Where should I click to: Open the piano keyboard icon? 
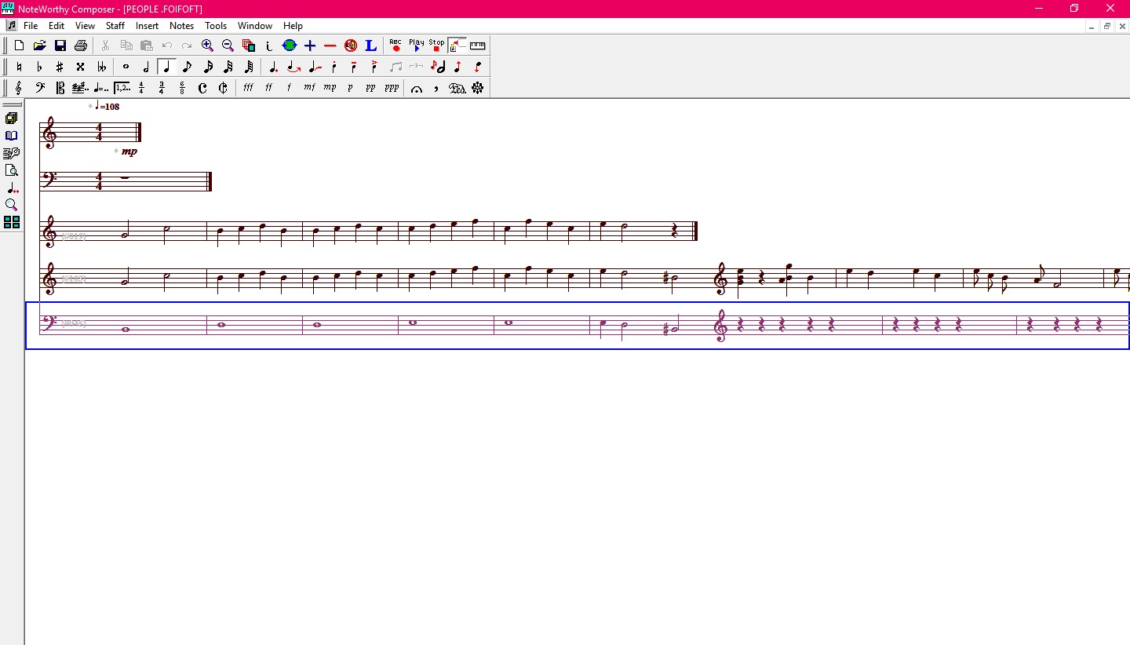coord(477,46)
